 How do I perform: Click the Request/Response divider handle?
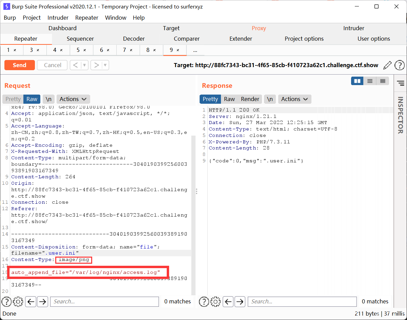click(197, 192)
